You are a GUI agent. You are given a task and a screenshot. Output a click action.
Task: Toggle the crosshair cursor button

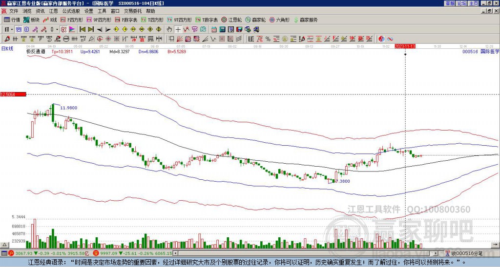coord(178,29)
